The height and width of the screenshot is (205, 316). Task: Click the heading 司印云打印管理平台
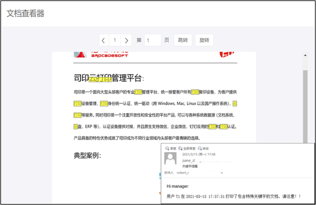coord(109,78)
